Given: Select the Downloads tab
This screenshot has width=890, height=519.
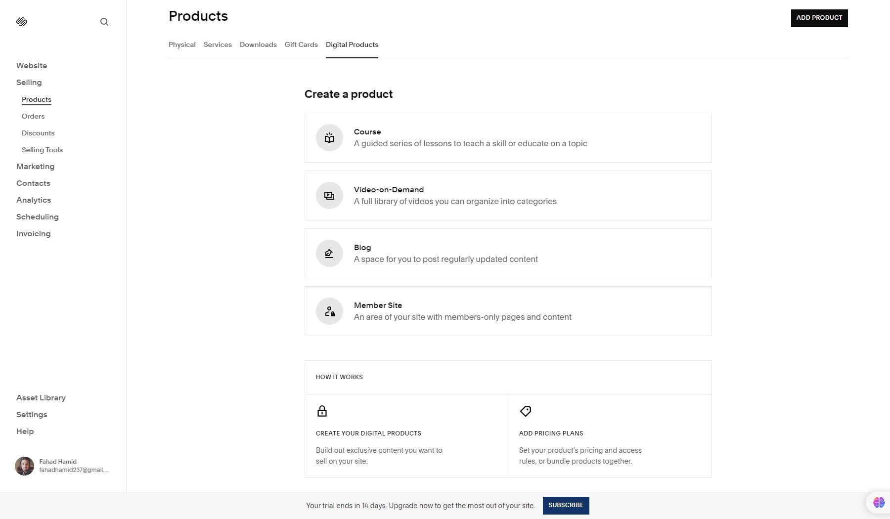Looking at the screenshot, I should (x=258, y=44).
